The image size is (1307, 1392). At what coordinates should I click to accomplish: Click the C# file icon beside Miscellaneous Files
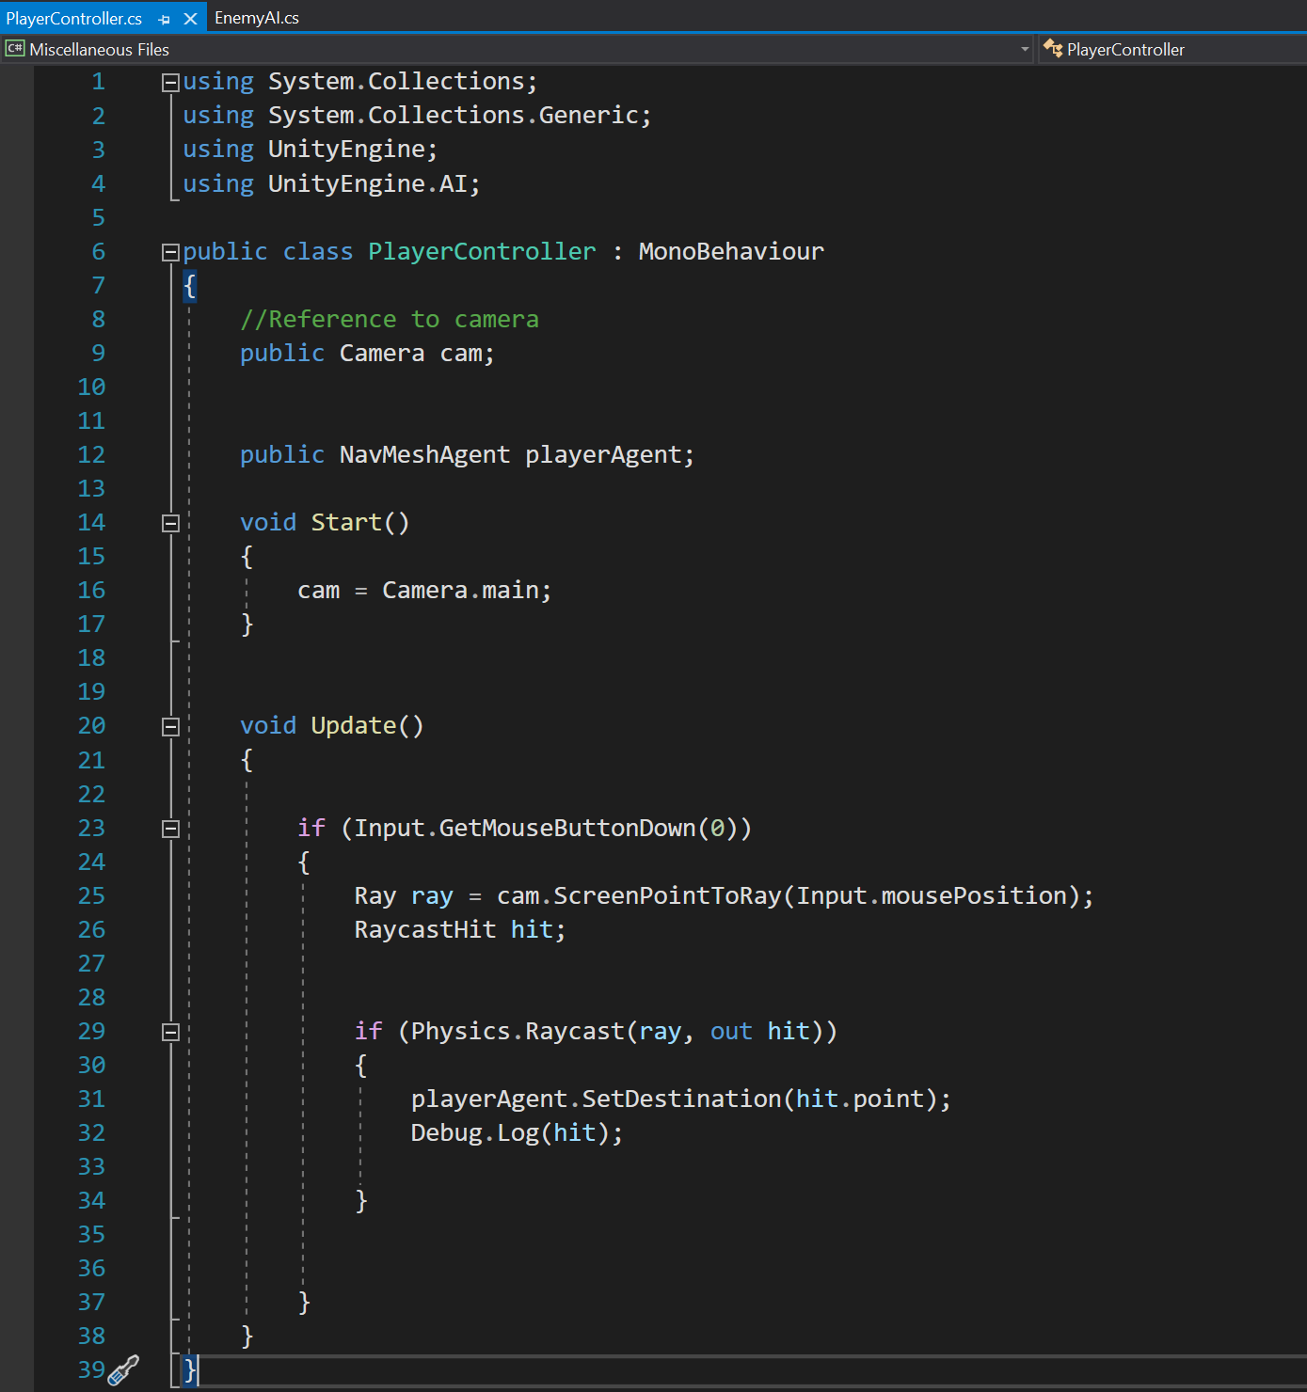point(14,49)
